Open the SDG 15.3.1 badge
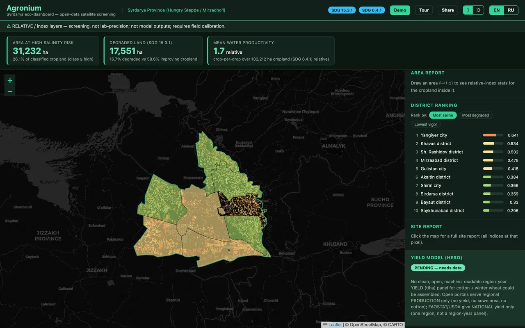This screenshot has width=525, height=328. click(x=342, y=10)
